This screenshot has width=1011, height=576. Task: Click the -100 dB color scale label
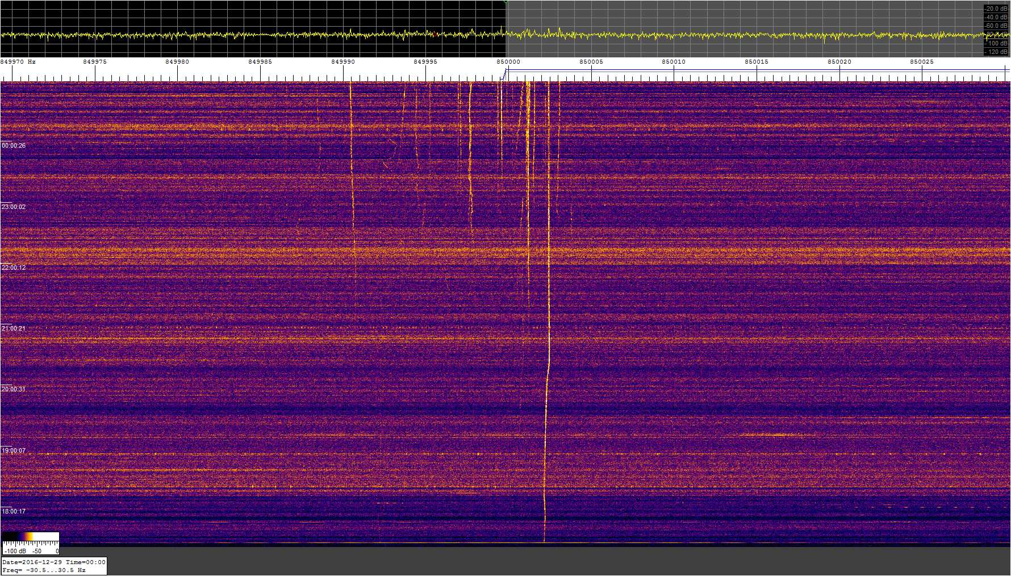15,551
